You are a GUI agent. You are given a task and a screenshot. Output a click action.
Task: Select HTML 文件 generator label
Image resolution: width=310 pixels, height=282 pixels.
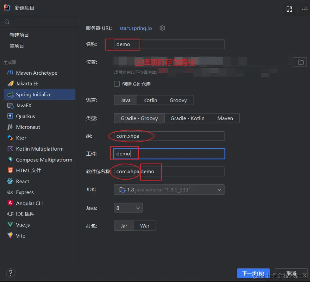point(29,170)
